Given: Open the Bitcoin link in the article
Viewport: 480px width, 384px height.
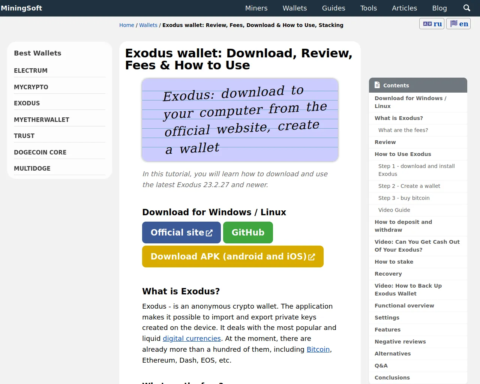Looking at the screenshot, I should (318, 349).
